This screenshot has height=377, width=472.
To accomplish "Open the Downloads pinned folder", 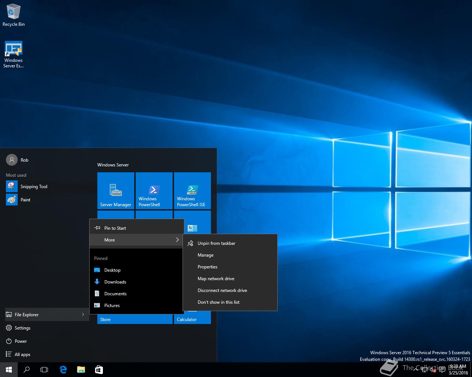I will point(136,282).
